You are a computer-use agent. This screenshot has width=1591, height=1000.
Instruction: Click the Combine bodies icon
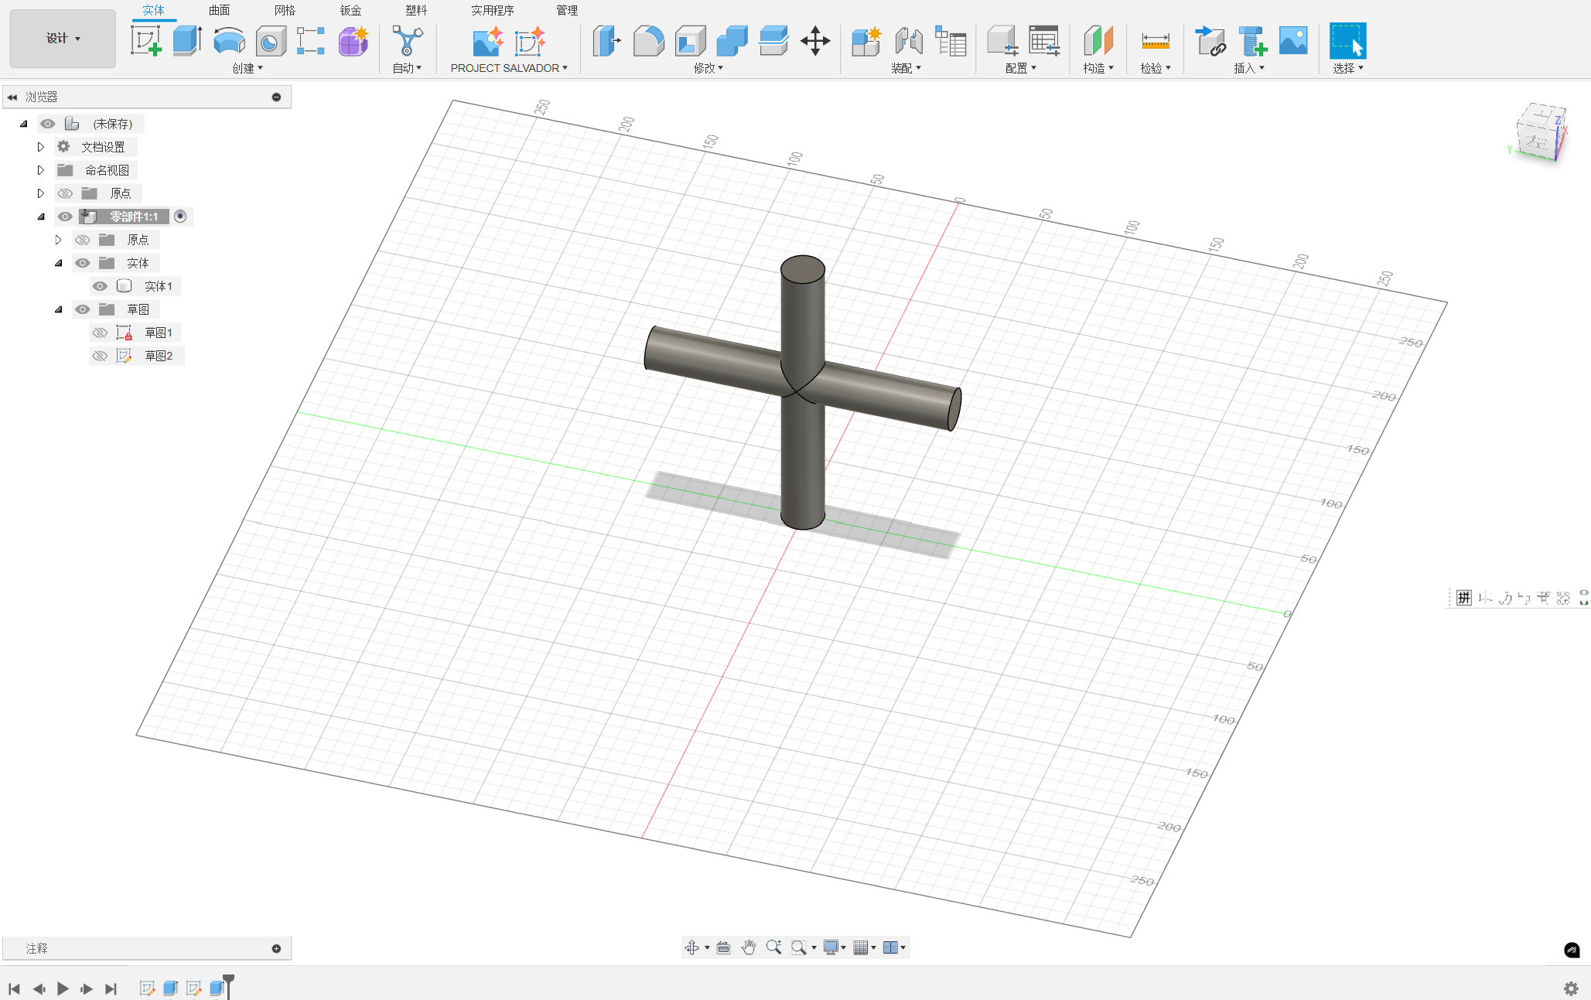click(732, 40)
